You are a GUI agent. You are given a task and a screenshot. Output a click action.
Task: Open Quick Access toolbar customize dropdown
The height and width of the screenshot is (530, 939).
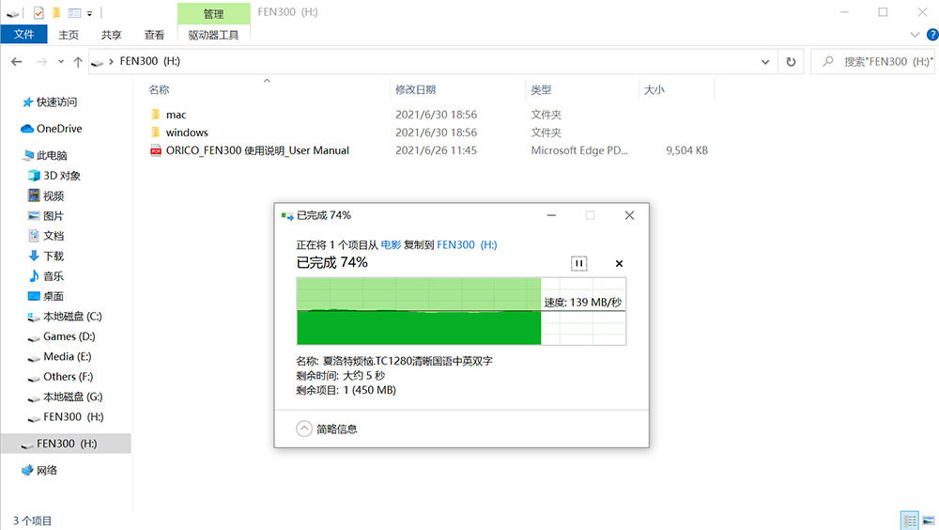(89, 13)
